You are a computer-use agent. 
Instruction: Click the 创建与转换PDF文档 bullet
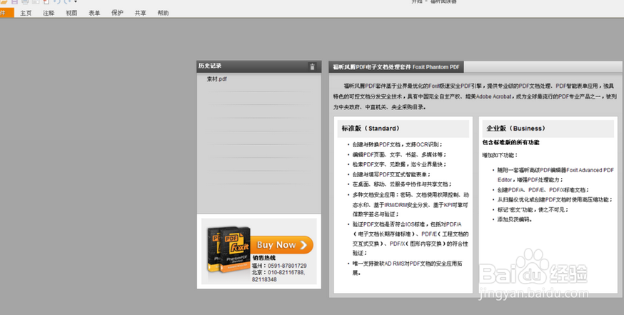(397, 144)
